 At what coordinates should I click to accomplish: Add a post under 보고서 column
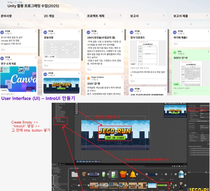coord(148,24)
